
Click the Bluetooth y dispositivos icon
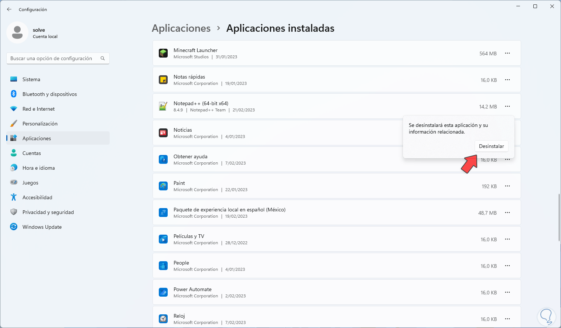click(14, 94)
